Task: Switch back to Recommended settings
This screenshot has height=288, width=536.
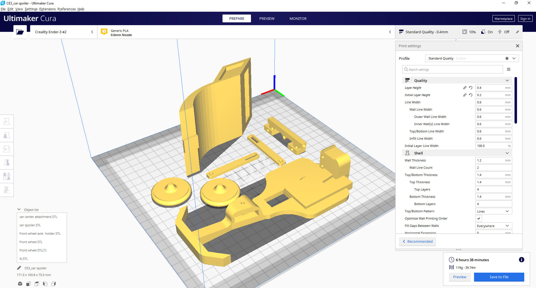Action: pos(418,241)
